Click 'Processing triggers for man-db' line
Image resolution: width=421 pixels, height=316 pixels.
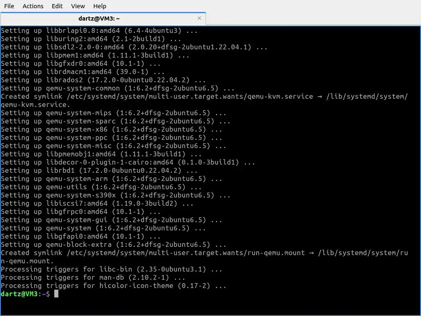(93, 277)
